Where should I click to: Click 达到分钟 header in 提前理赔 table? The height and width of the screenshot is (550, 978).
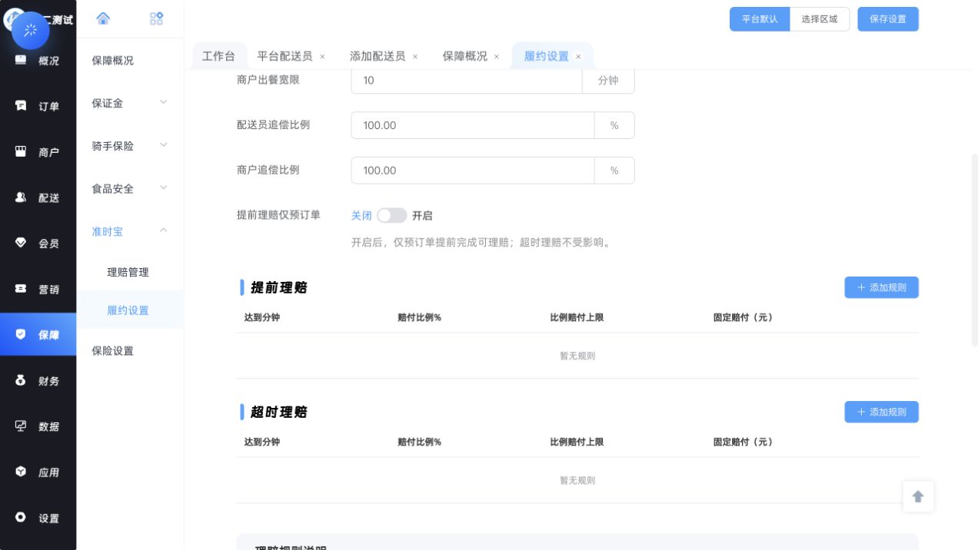(x=261, y=317)
